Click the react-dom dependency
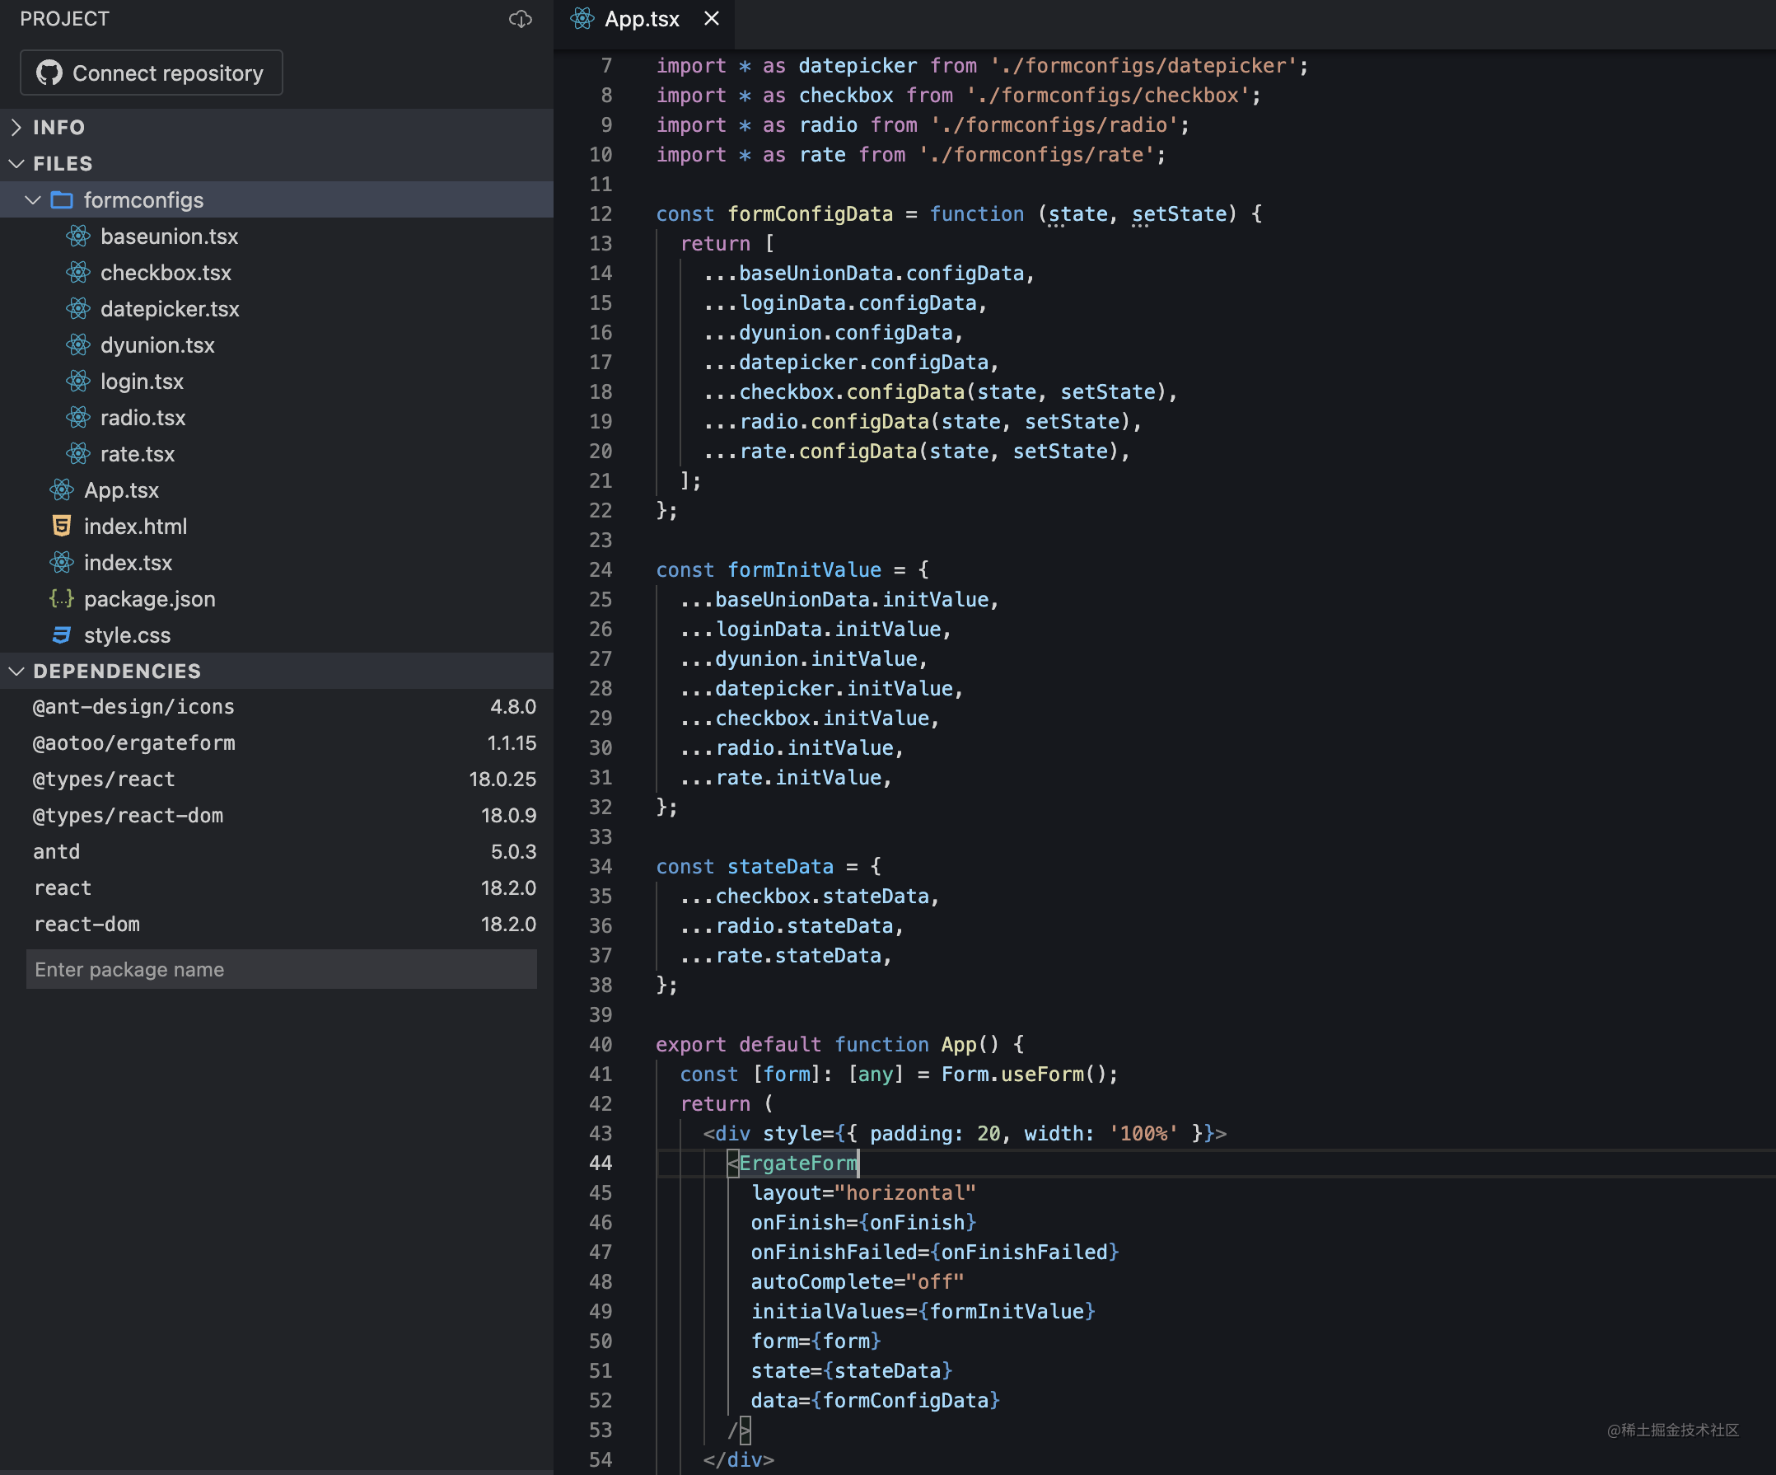Viewport: 1776px width, 1475px height. pos(86,925)
